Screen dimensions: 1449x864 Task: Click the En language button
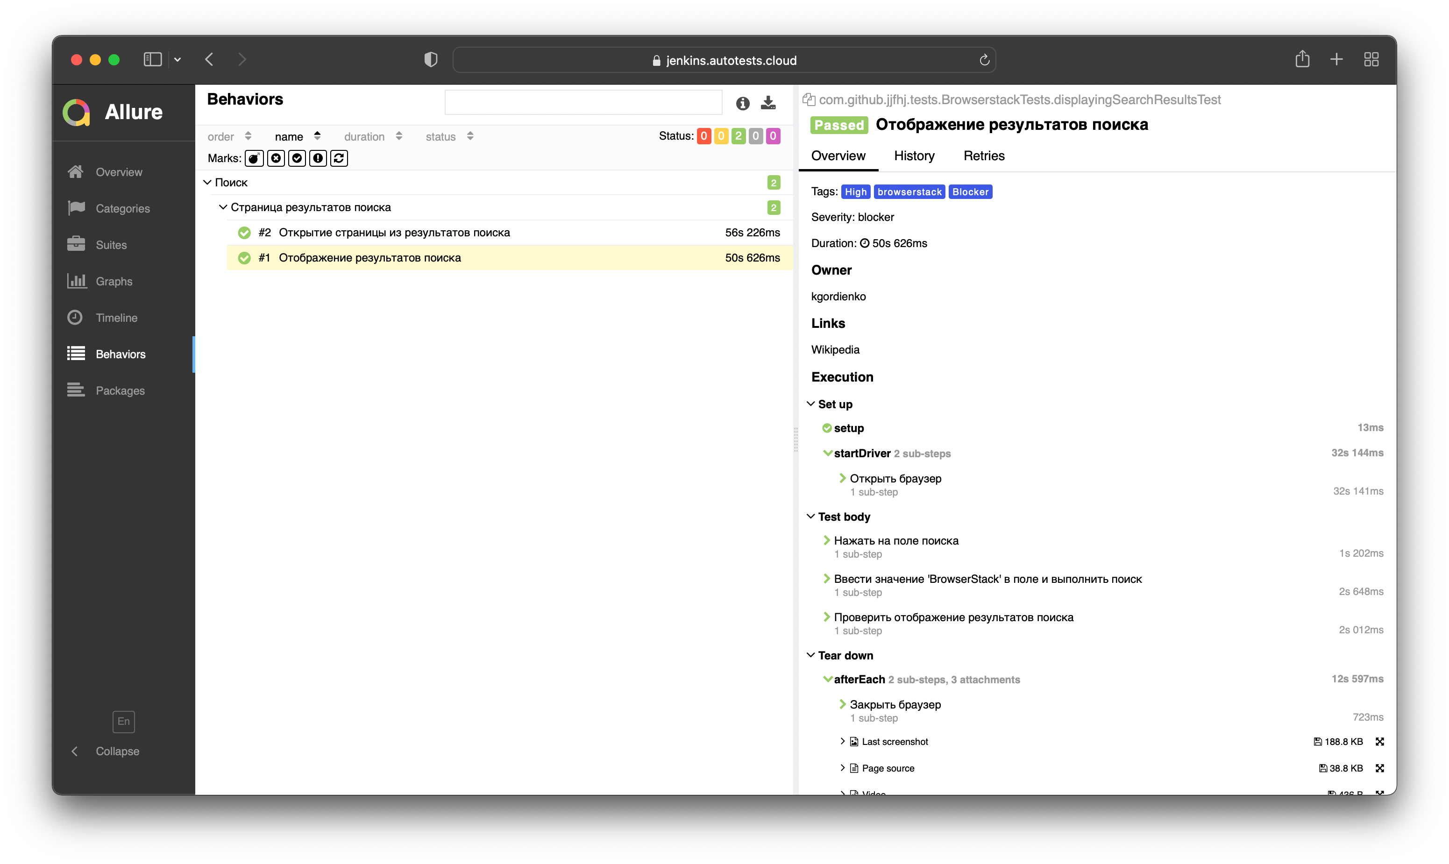point(123,722)
